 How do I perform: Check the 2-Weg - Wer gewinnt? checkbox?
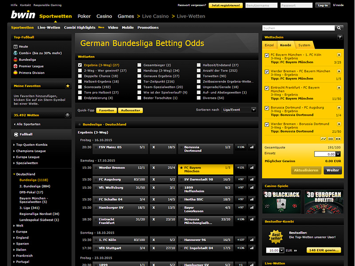pyautogui.click(x=80, y=70)
